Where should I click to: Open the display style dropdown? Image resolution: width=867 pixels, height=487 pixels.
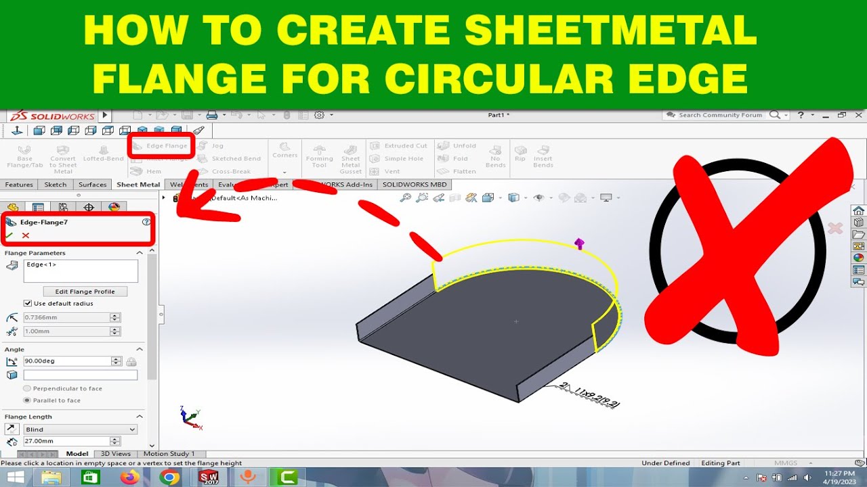[x=524, y=198]
